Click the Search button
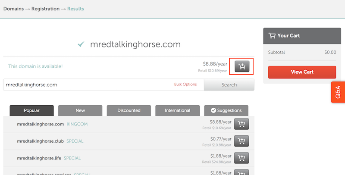This screenshot has width=345, height=175. click(x=229, y=84)
